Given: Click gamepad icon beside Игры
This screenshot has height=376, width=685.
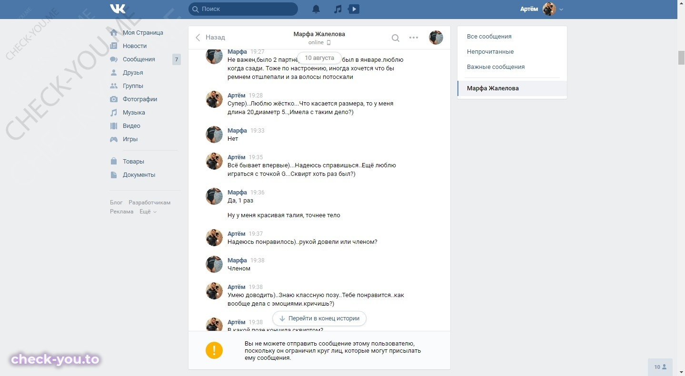Looking at the screenshot, I should point(114,139).
